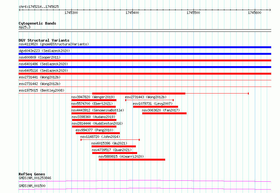The height and width of the screenshot is (193, 280).
Task: Click the thick red bar of esv1975015
Action: [139, 94]
